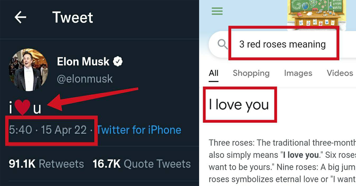Switch to the Images tab
This screenshot has height=186, width=356.
click(x=298, y=73)
